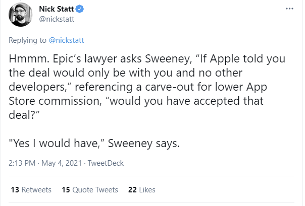Image resolution: width=305 pixels, height=206 pixels.
Task: Click the bold 15 quote count
Action: pos(66,190)
